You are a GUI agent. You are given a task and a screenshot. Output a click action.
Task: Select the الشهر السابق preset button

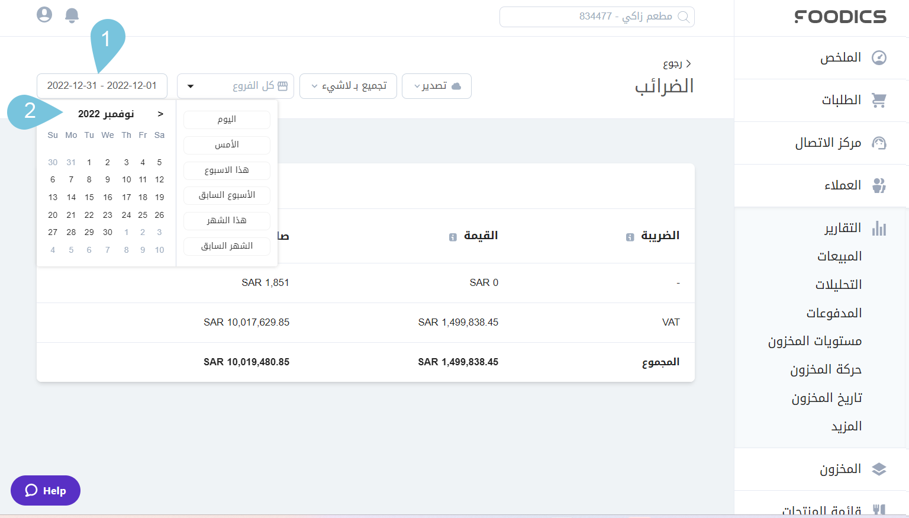[227, 246]
